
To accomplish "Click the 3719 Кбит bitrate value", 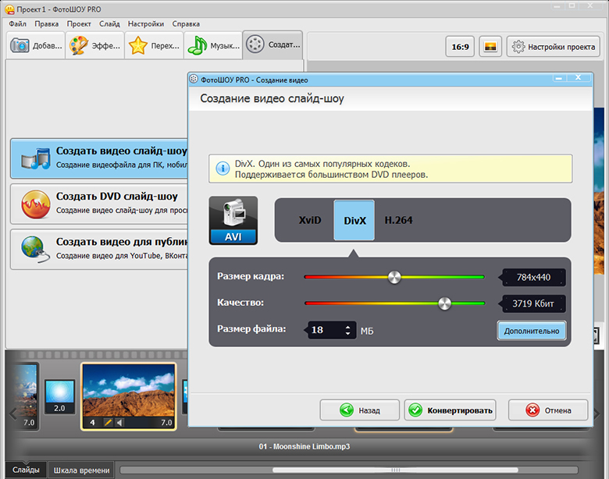I will (533, 303).
